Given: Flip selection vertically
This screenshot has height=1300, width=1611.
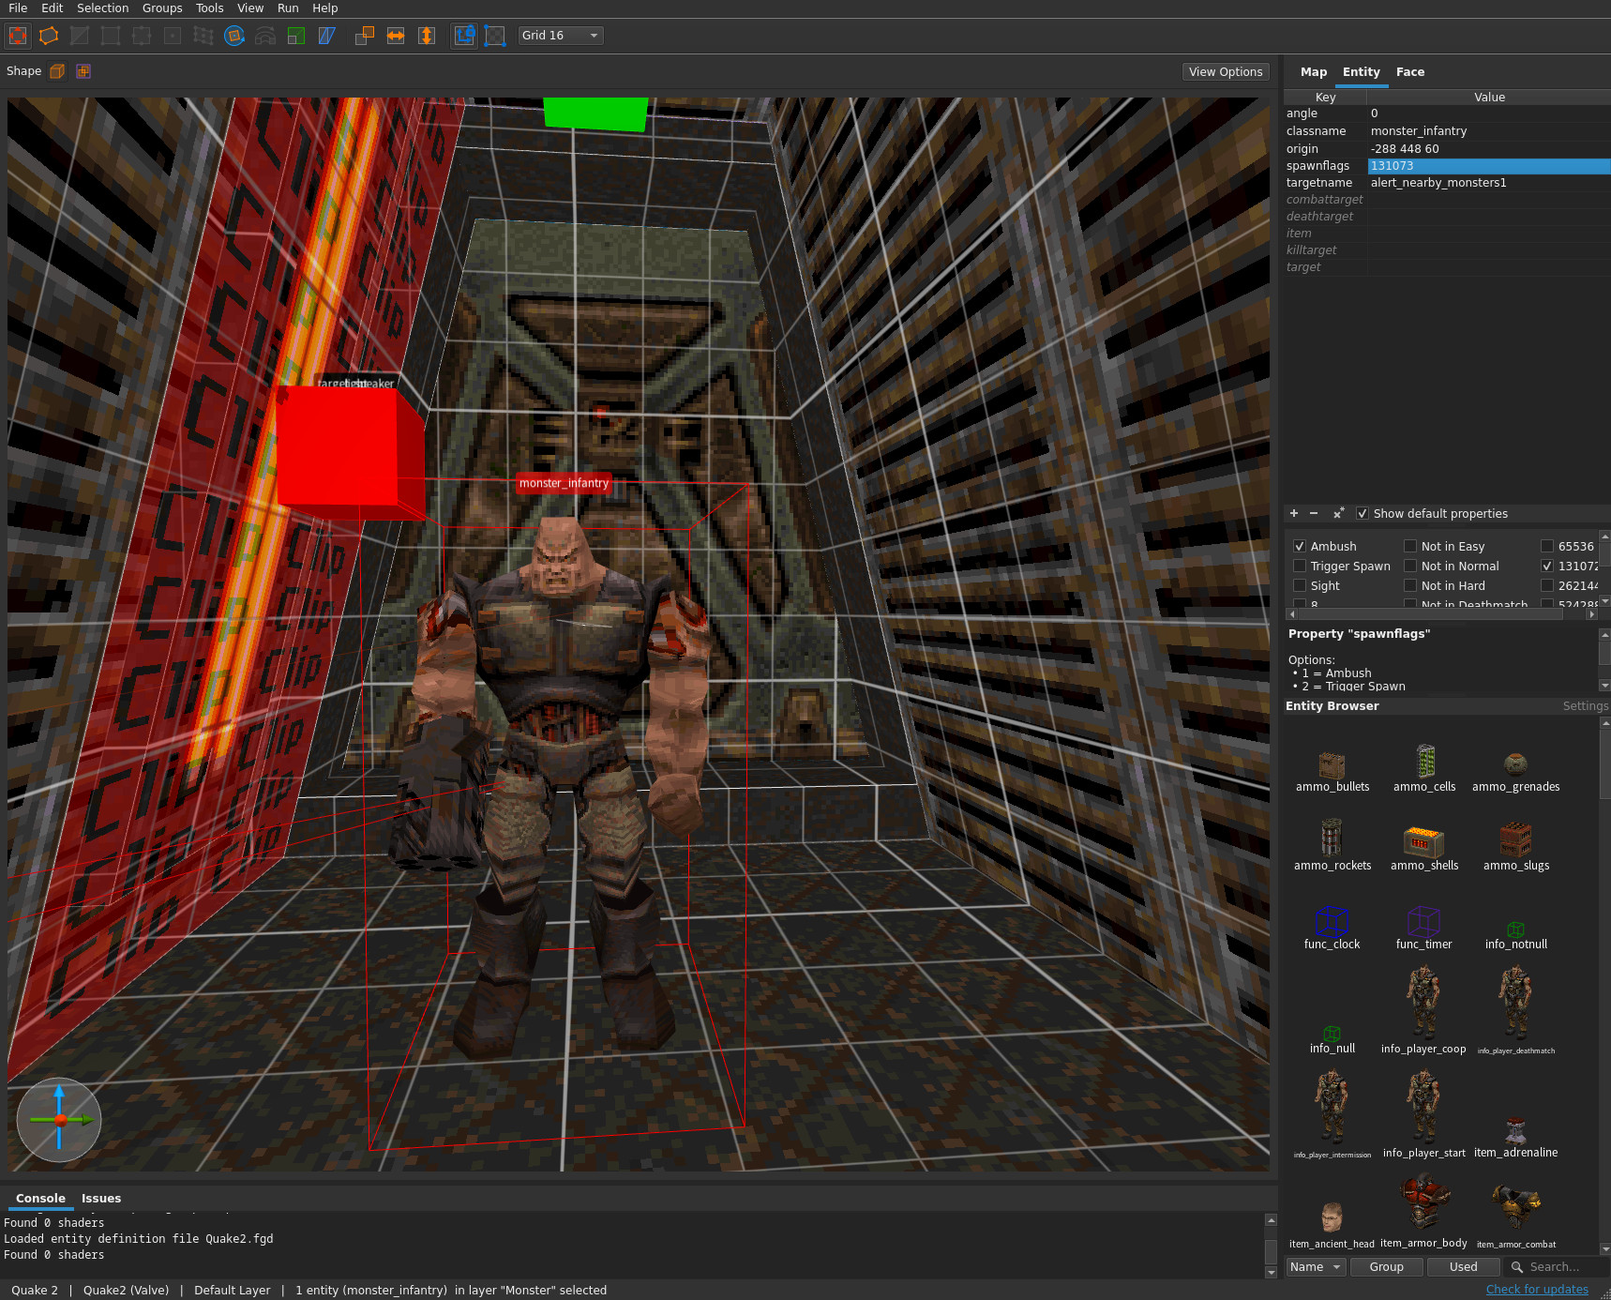Looking at the screenshot, I should pos(427,36).
